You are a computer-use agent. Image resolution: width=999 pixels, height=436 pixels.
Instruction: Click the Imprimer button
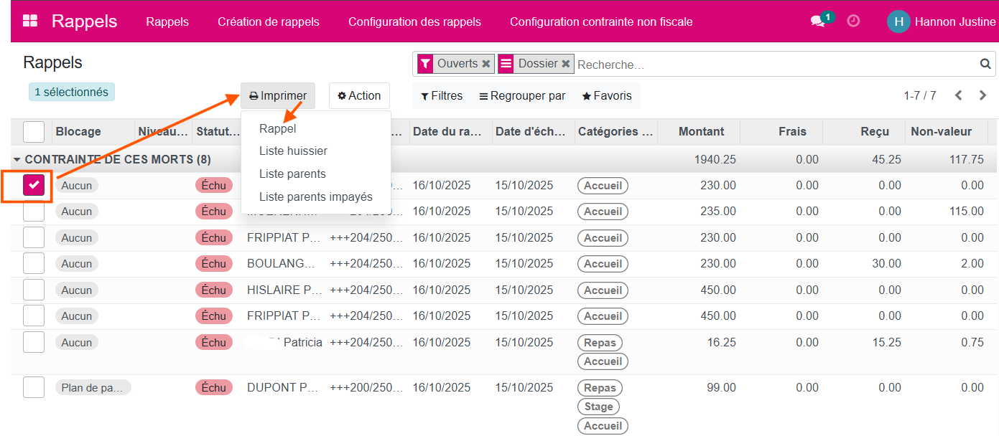[278, 96]
